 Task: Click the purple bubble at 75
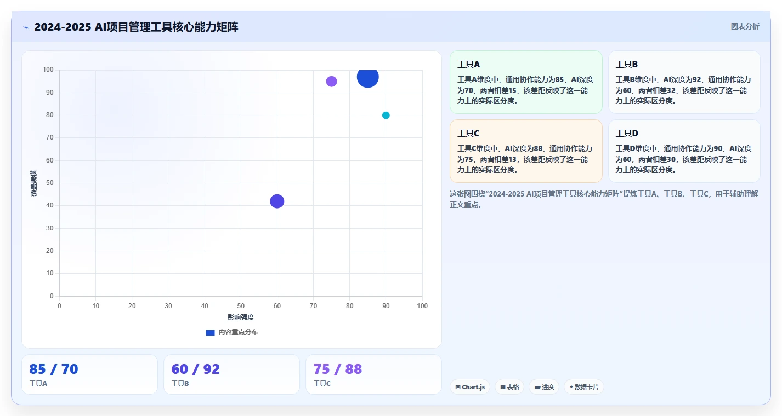pyautogui.click(x=331, y=82)
